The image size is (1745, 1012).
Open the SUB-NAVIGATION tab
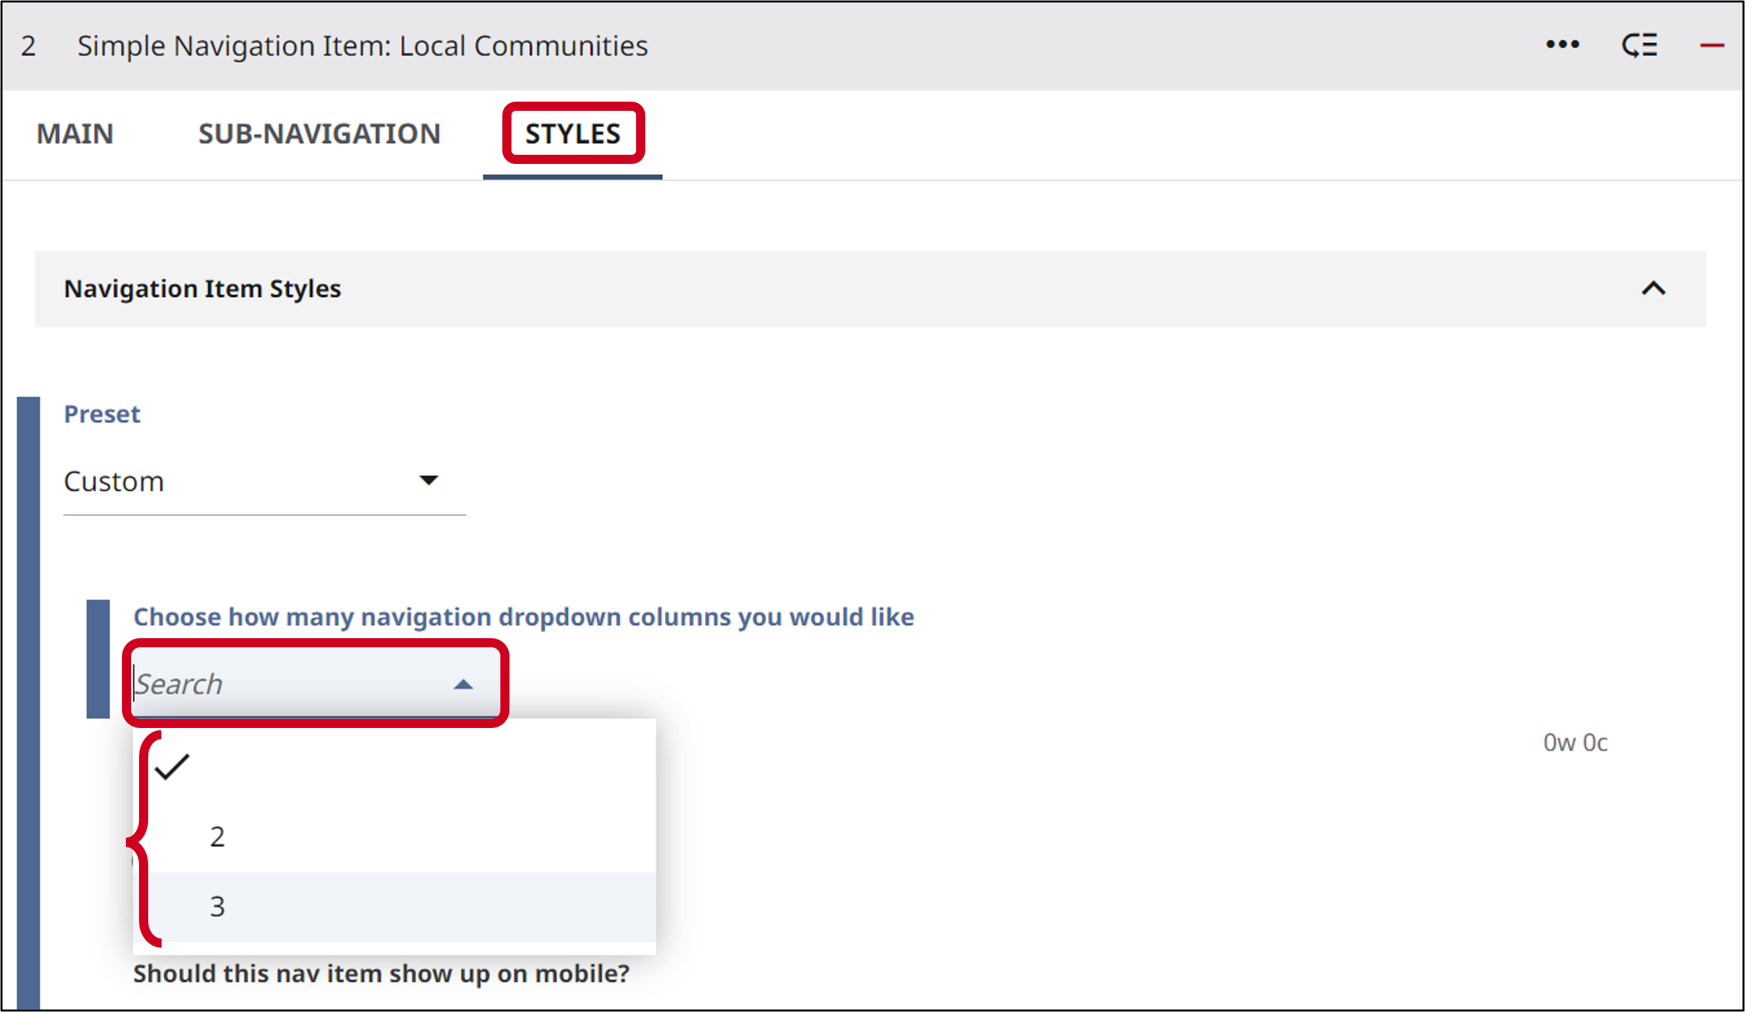click(x=319, y=134)
